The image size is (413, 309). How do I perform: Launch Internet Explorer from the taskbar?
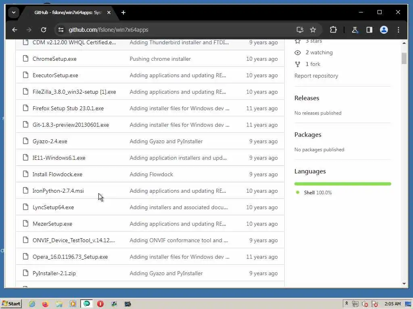pyautogui.click(x=32, y=304)
